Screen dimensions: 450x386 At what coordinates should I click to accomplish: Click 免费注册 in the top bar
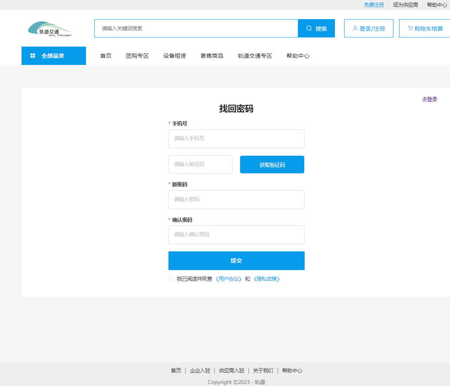point(374,5)
